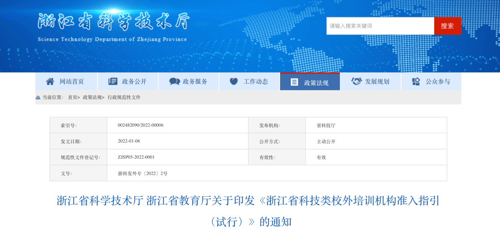
Task: Click the heart icon beside 工作动态
Action: point(234,81)
